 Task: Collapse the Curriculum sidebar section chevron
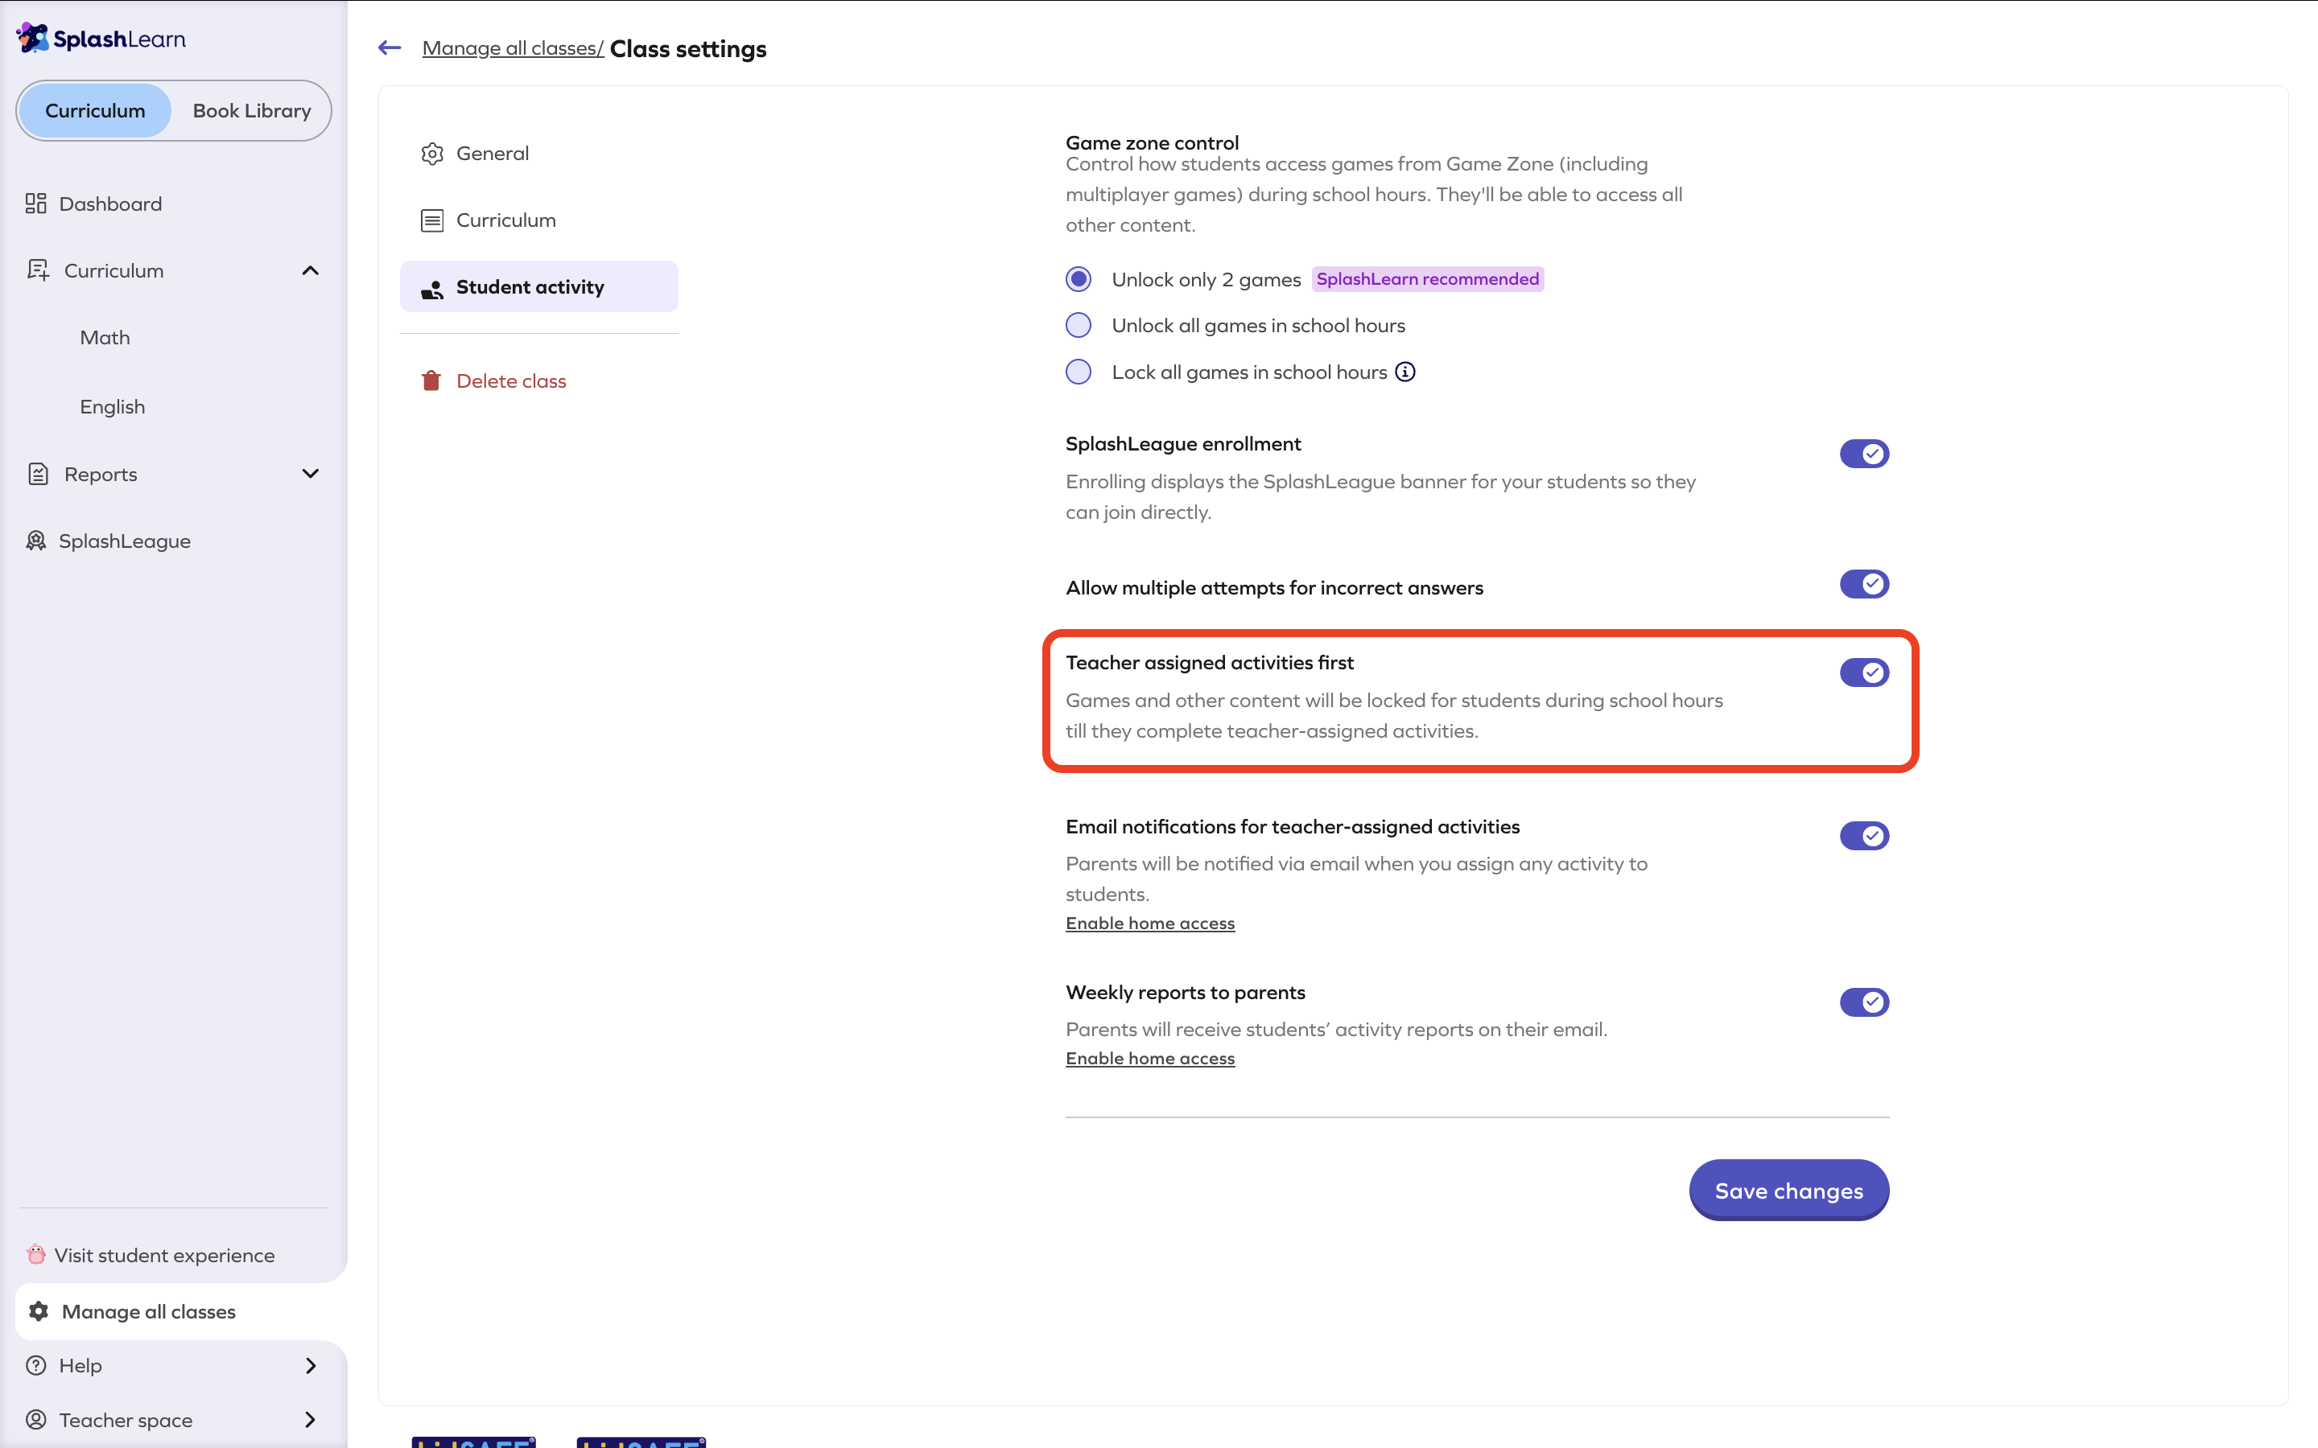tap(311, 271)
